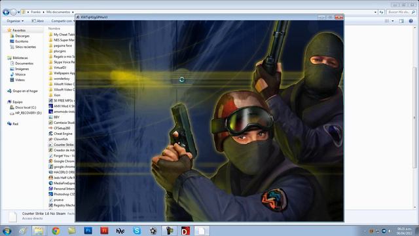Select Favoritos in the navigation pane
The image size is (419, 236).
click(x=19, y=30)
